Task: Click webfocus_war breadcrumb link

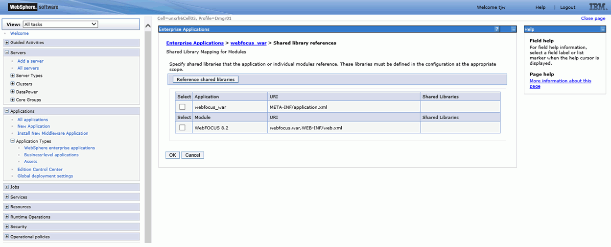Action: pos(249,43)
